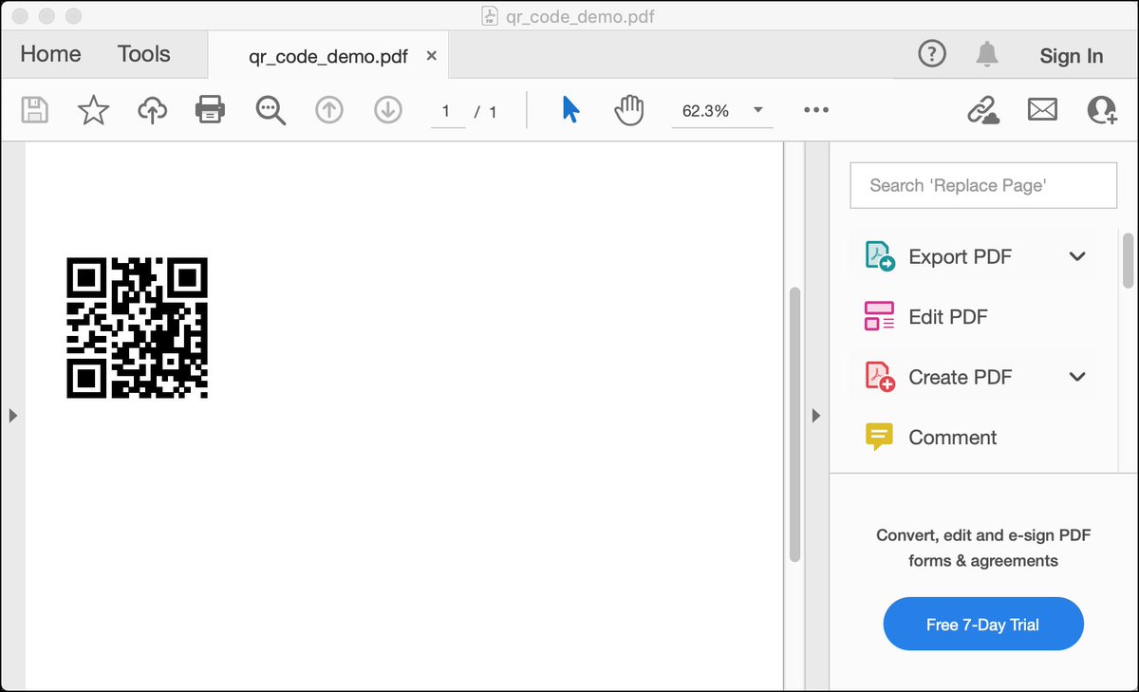
Task: Open the Export PDF tool label
Action: tap(961, 256)
